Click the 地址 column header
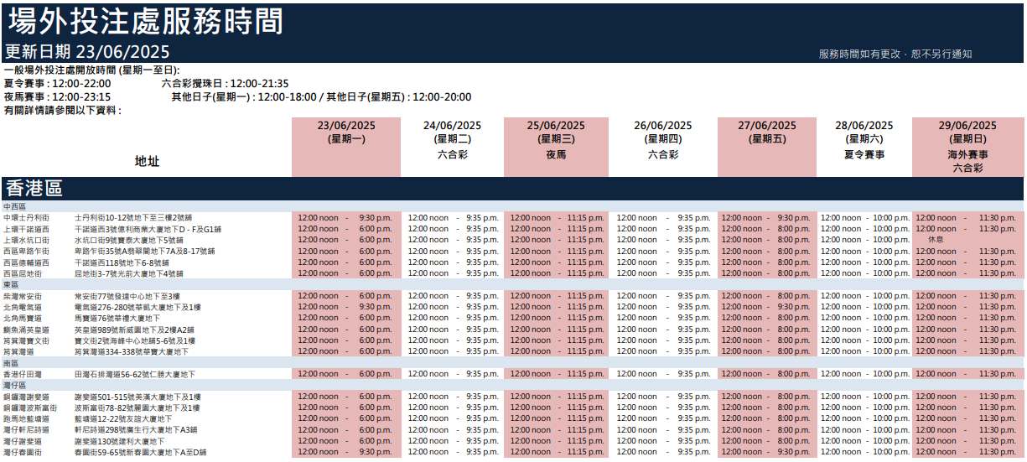 point(147,161)
